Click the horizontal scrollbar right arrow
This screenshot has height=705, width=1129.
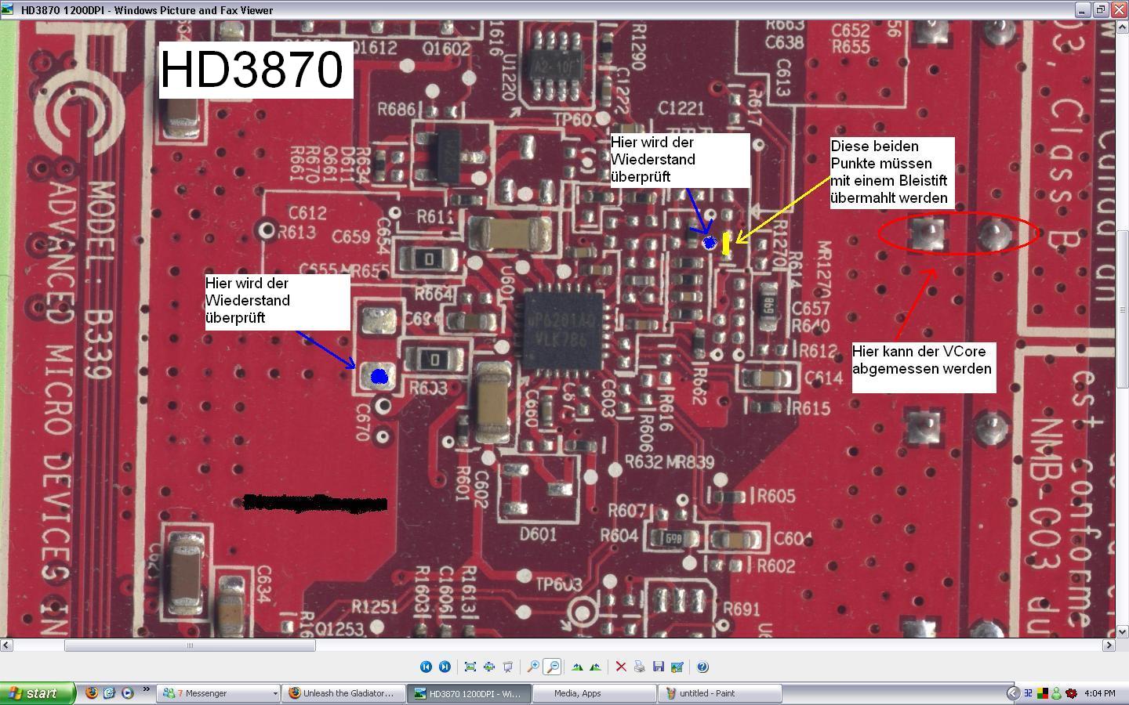tap(1109, 645)
